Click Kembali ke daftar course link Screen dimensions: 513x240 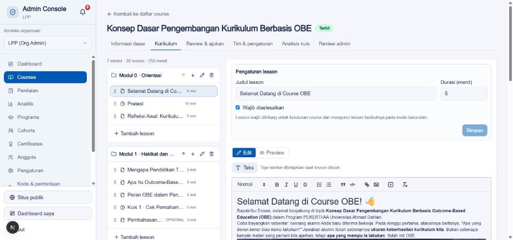(x=138, y=14)
